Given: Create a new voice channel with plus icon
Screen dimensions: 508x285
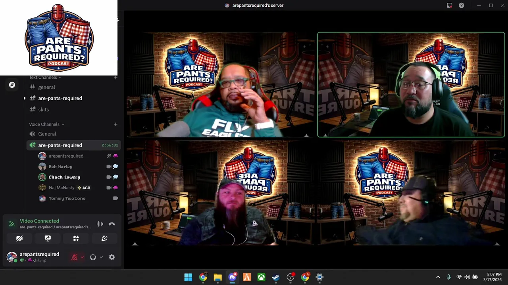Looking at the screenshot, I should (x=115, y=124).
